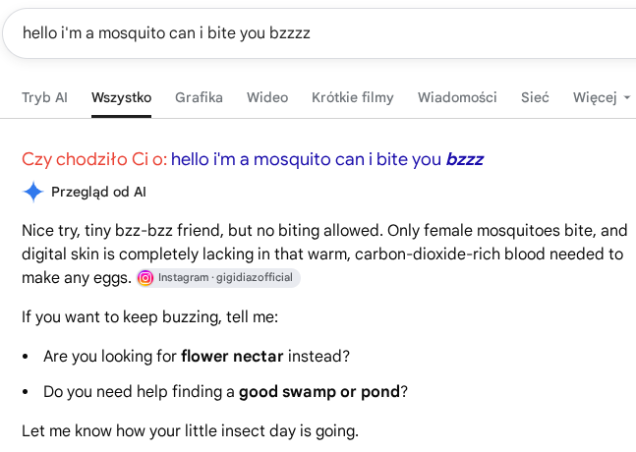The height and width of the screenshot is (452, 636).
Task: Click the bold good swamp or pond text
Action: tap(319, 392)
